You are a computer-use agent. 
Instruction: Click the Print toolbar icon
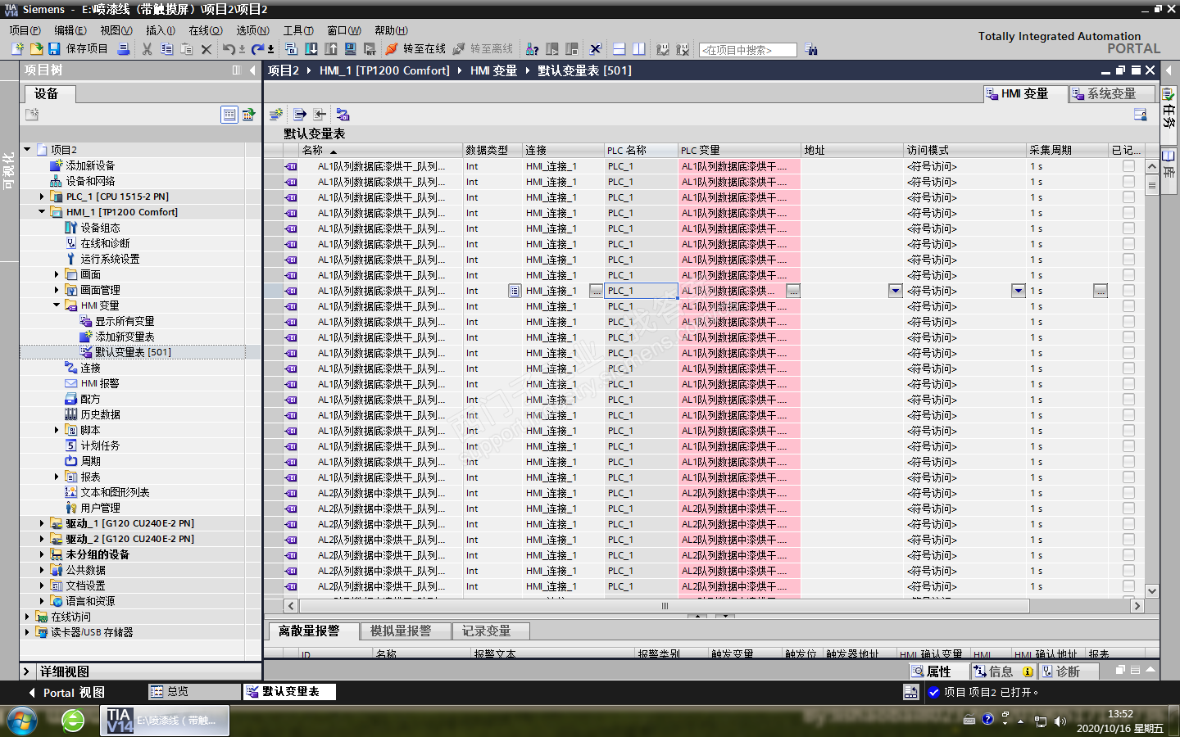[x=124, y=49]
